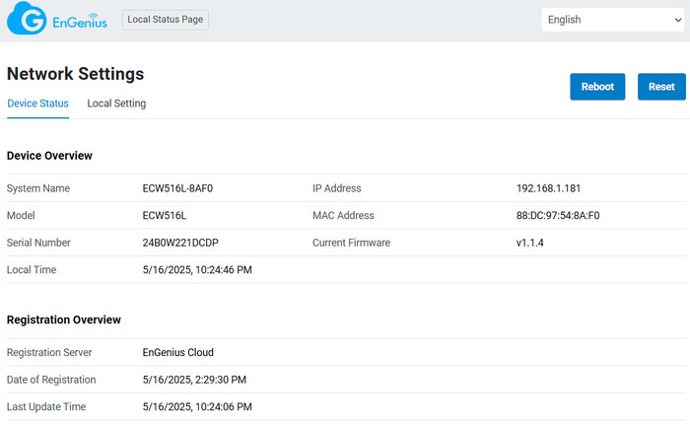Select the system name ECW516L-8AF0

pos(177,188)
